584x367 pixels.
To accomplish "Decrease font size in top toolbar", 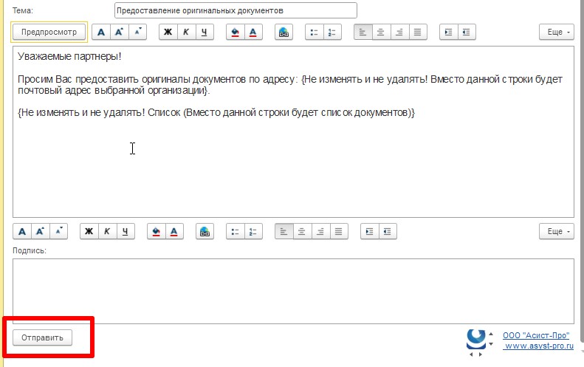I will coord(137,32).
